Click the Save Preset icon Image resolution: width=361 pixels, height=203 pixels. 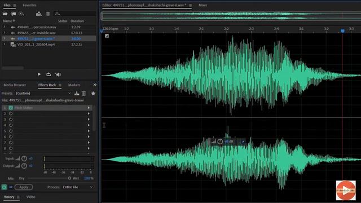(77, 93)
